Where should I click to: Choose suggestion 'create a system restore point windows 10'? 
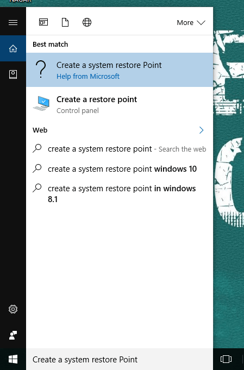[x=120, y=169]
